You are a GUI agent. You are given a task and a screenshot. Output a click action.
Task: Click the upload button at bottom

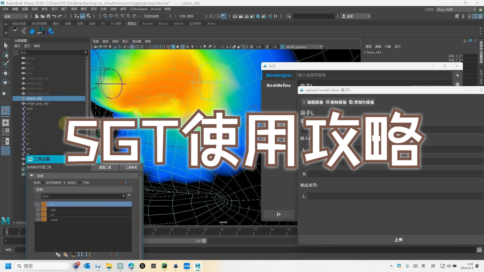coord(398,240)
